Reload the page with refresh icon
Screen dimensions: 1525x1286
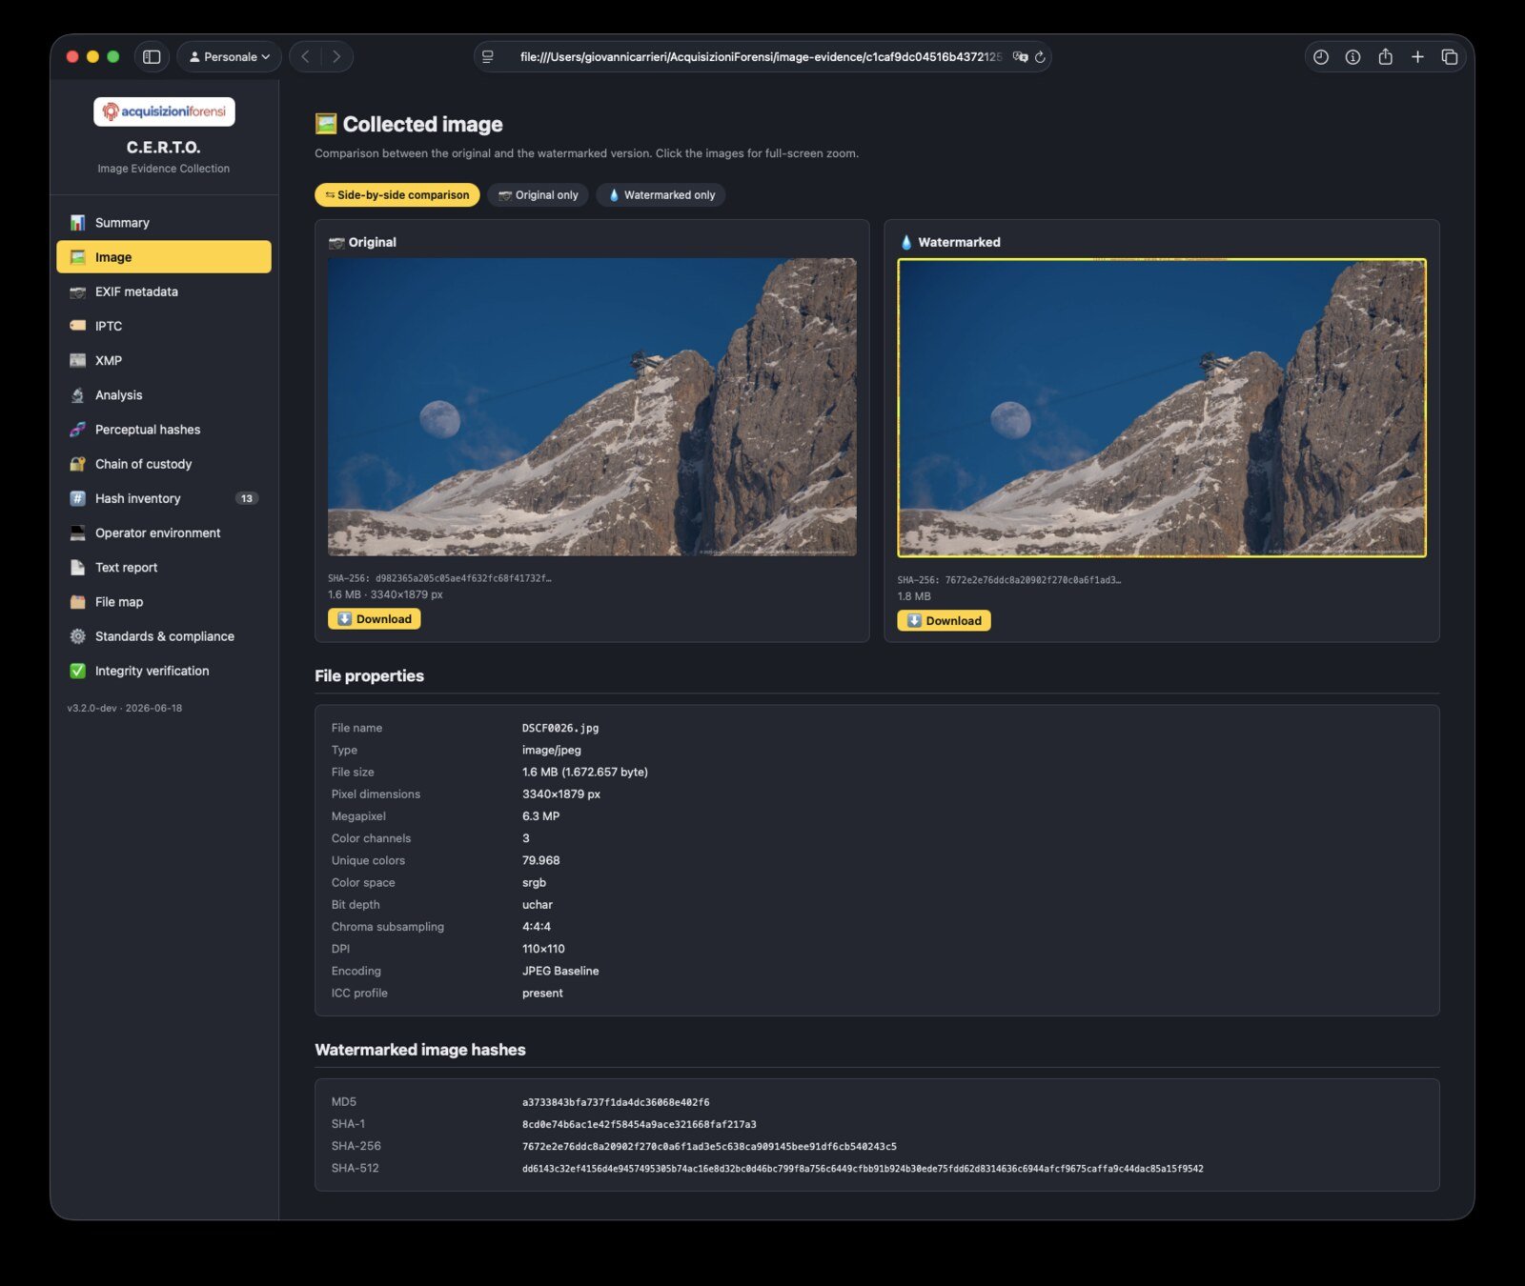pyautogui.click(x=1040, y=57)
